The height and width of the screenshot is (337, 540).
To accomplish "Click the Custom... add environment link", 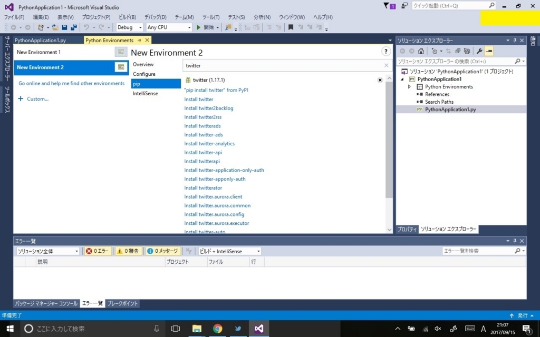I will pos(33,98).
